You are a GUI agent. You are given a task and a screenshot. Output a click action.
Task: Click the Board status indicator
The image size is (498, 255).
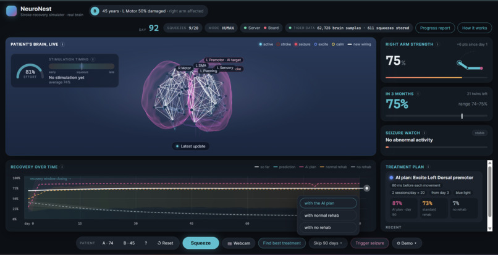tap(271, 28)
